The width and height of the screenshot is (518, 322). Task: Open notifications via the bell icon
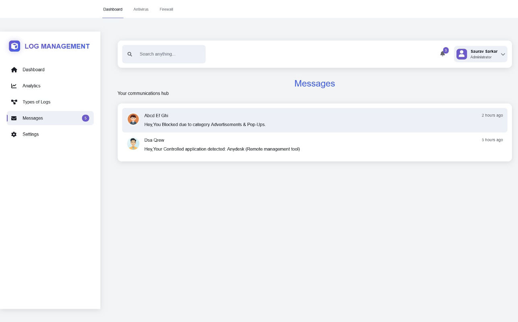click(442, 54)
